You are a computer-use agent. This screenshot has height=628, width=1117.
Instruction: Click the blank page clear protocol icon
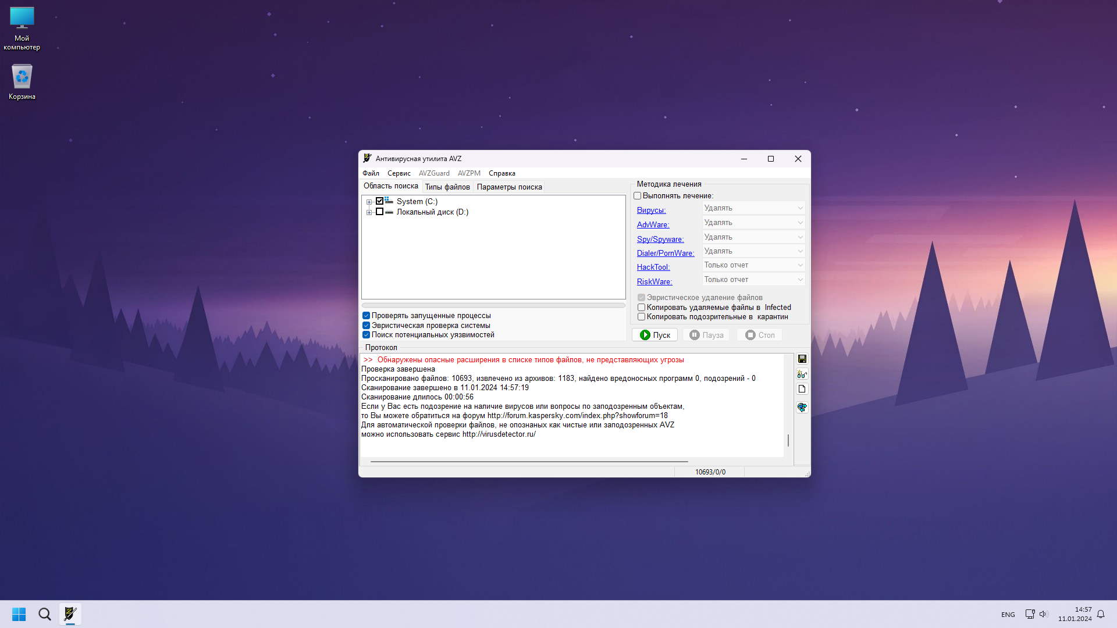(x=802, y=389)
